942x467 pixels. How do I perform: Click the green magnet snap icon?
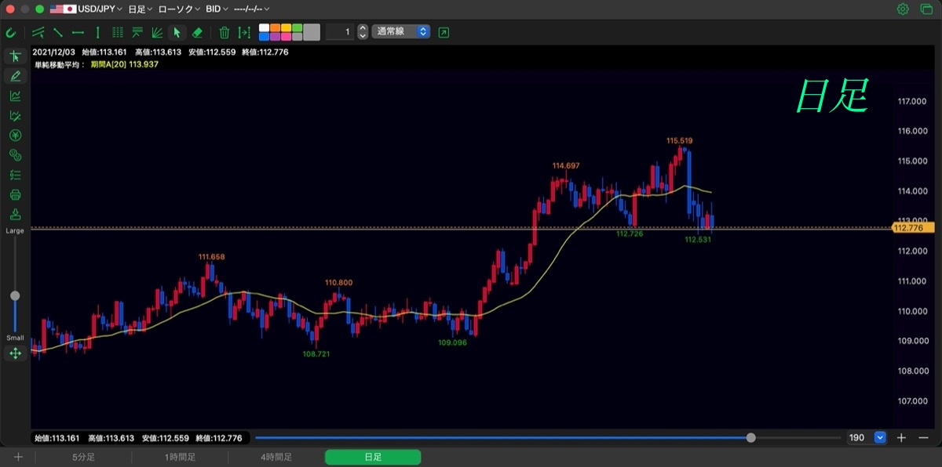tap(11, 32)
